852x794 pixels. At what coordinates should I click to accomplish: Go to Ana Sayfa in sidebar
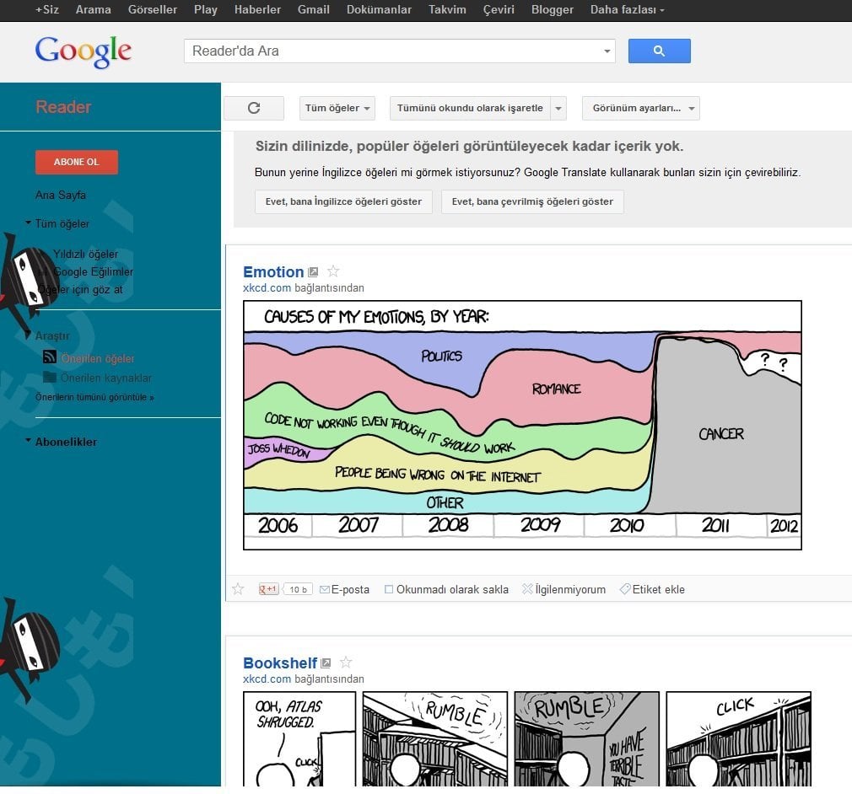click(60, 195)
